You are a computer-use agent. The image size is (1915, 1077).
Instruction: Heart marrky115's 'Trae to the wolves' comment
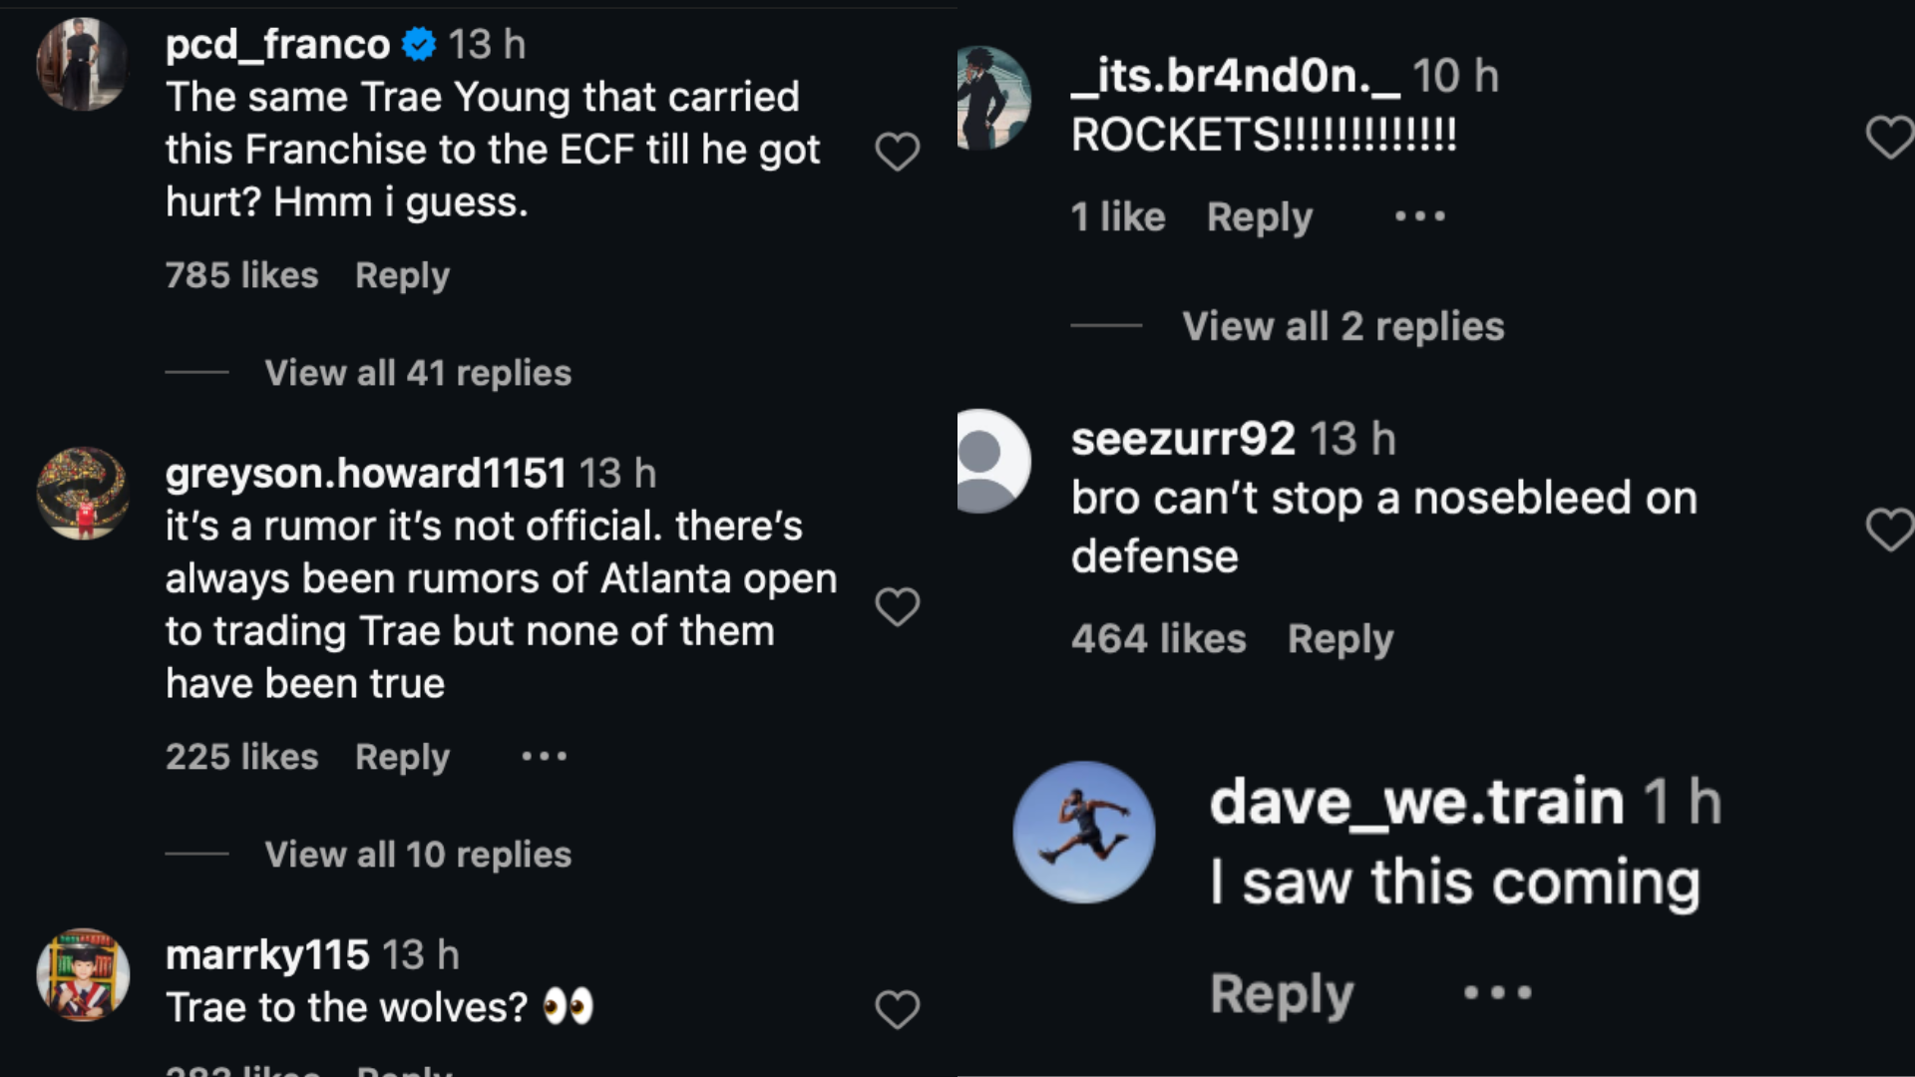point(897,1009)
